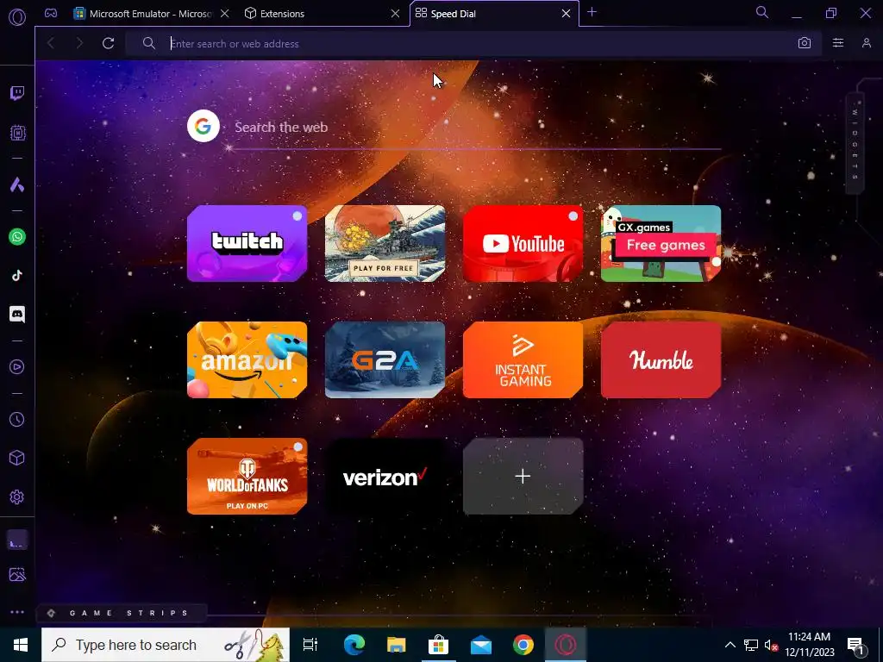Open Easy Setup sliders icon
883x662 pixels.
(x=838, y=43)
